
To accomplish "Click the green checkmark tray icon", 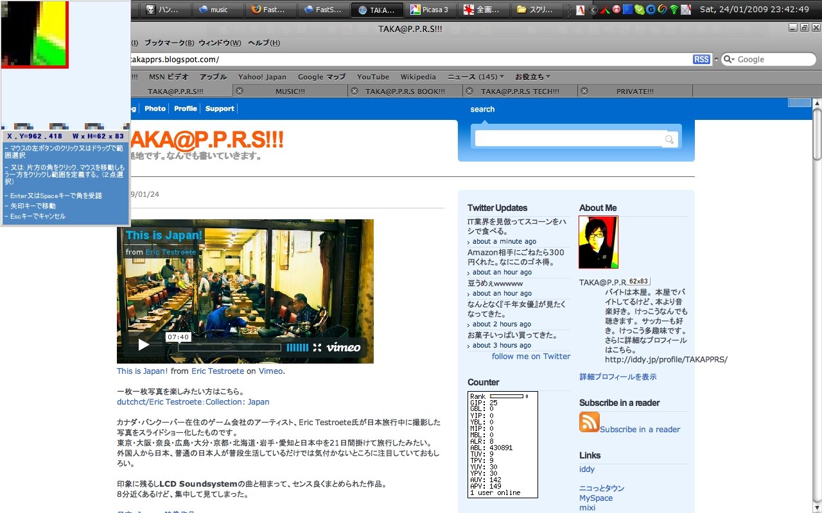I will pyautogui.click(x=640, y=10).
